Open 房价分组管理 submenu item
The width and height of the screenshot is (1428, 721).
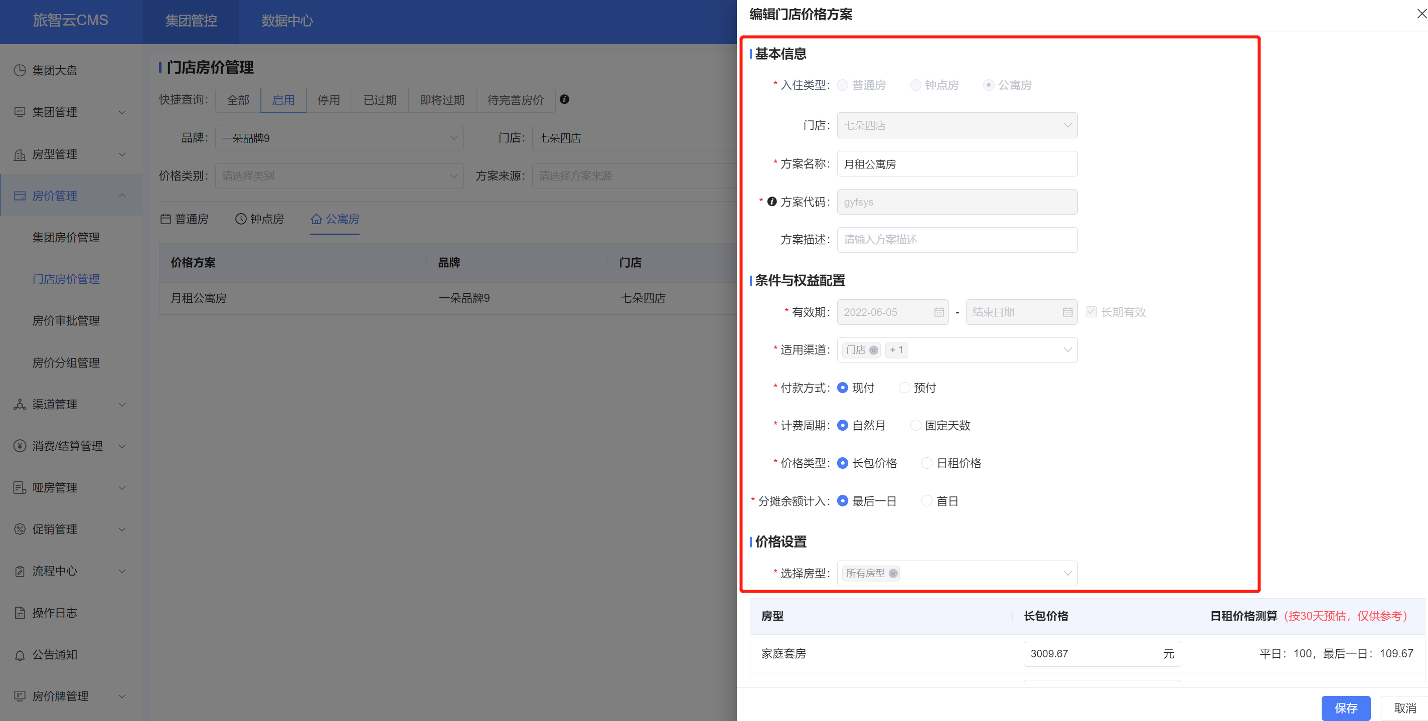click(66, 363)
